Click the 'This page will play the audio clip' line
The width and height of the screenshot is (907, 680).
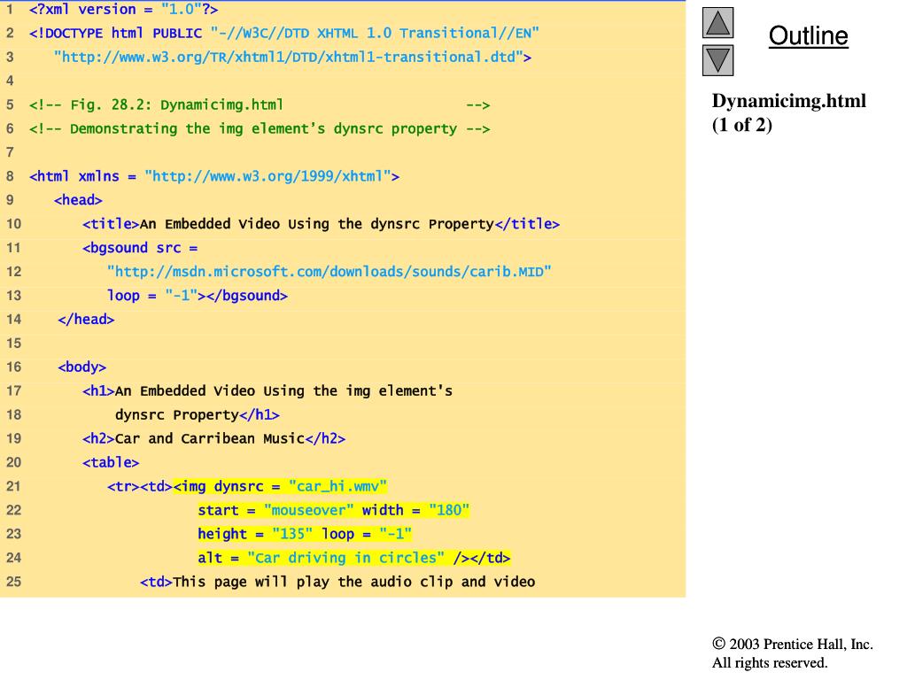(x=337, y=582)
